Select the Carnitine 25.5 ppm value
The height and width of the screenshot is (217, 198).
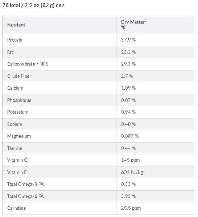[x=131, y=208]
